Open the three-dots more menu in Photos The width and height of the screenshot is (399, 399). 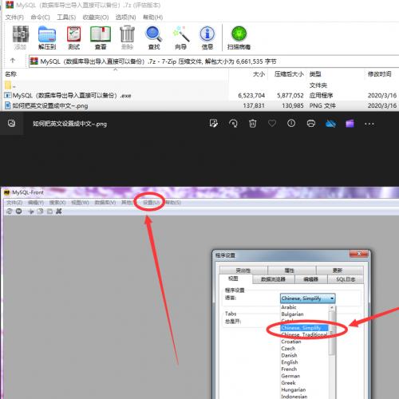tap(369, 124)
